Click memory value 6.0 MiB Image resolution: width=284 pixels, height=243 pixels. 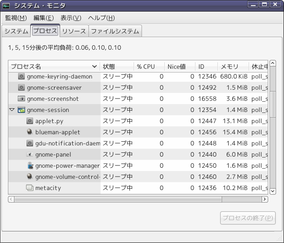pos(237,154)
